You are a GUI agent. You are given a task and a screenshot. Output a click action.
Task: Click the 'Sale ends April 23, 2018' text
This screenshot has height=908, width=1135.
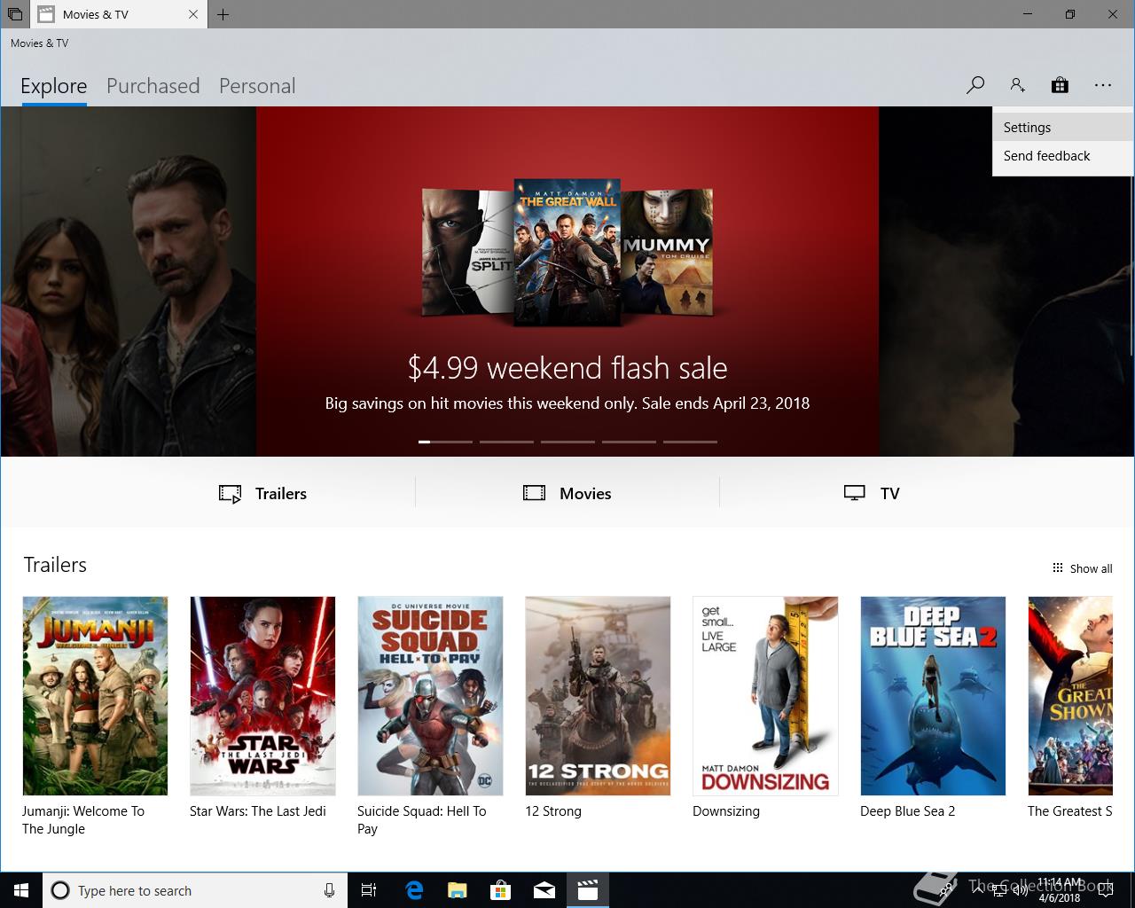[725, 403]
